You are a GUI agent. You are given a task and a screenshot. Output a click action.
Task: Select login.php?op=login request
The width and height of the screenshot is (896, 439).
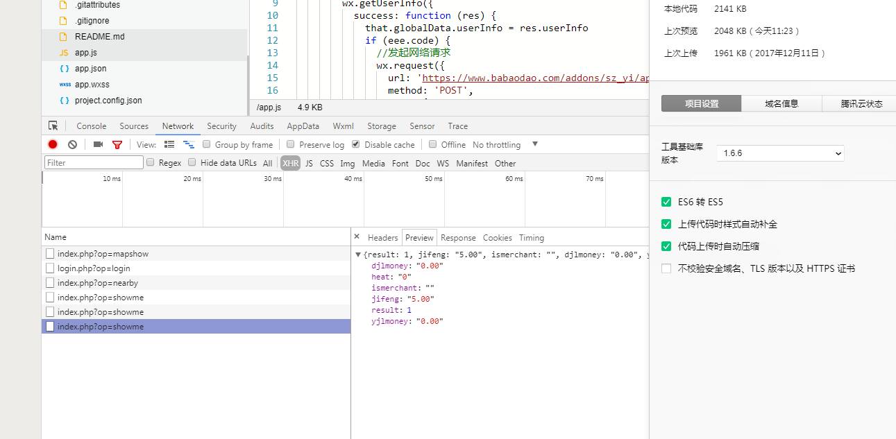click(x=94, y=268)
